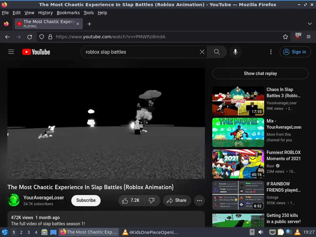Open Funniest ROBLOX Moments of 2021 thumbnail
Viewport: 316px width, 237px height.
click(238, 164)
